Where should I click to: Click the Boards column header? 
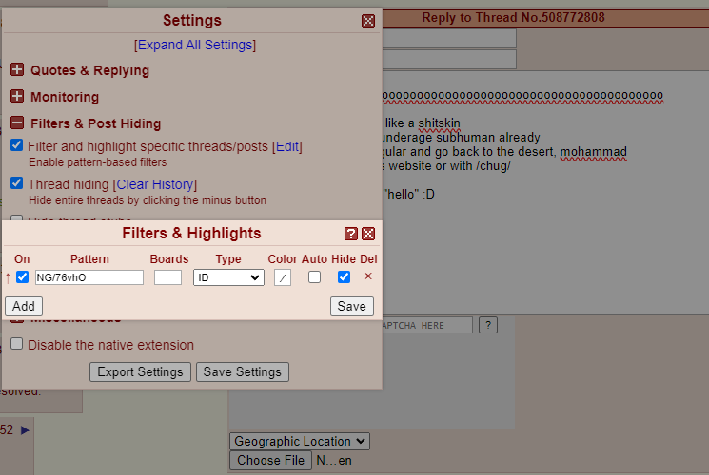click(169, 258)
